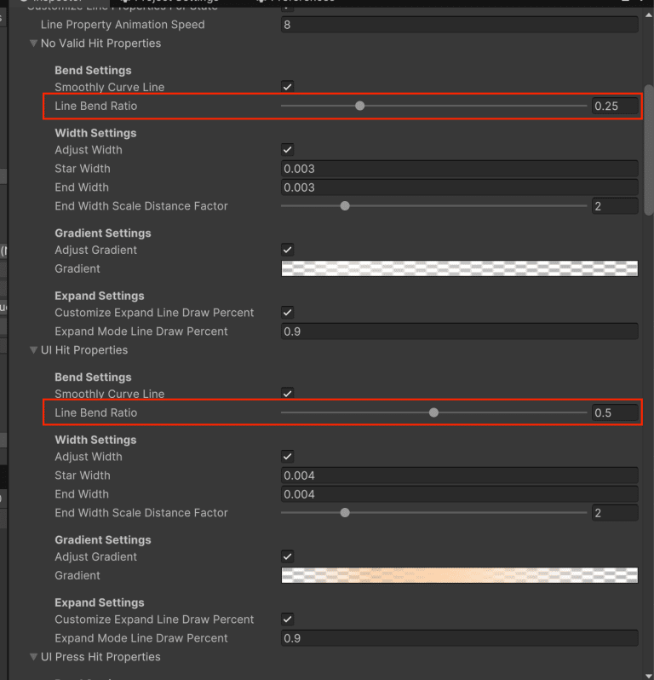The height and width of the screenshot is (680, 654).
Task: Open the Gradient editor for No Valid Hit
Action: click(459, 269)
